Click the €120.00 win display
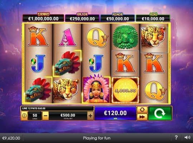Viewport: 193px width, 143px height. [x=115, y=113]
